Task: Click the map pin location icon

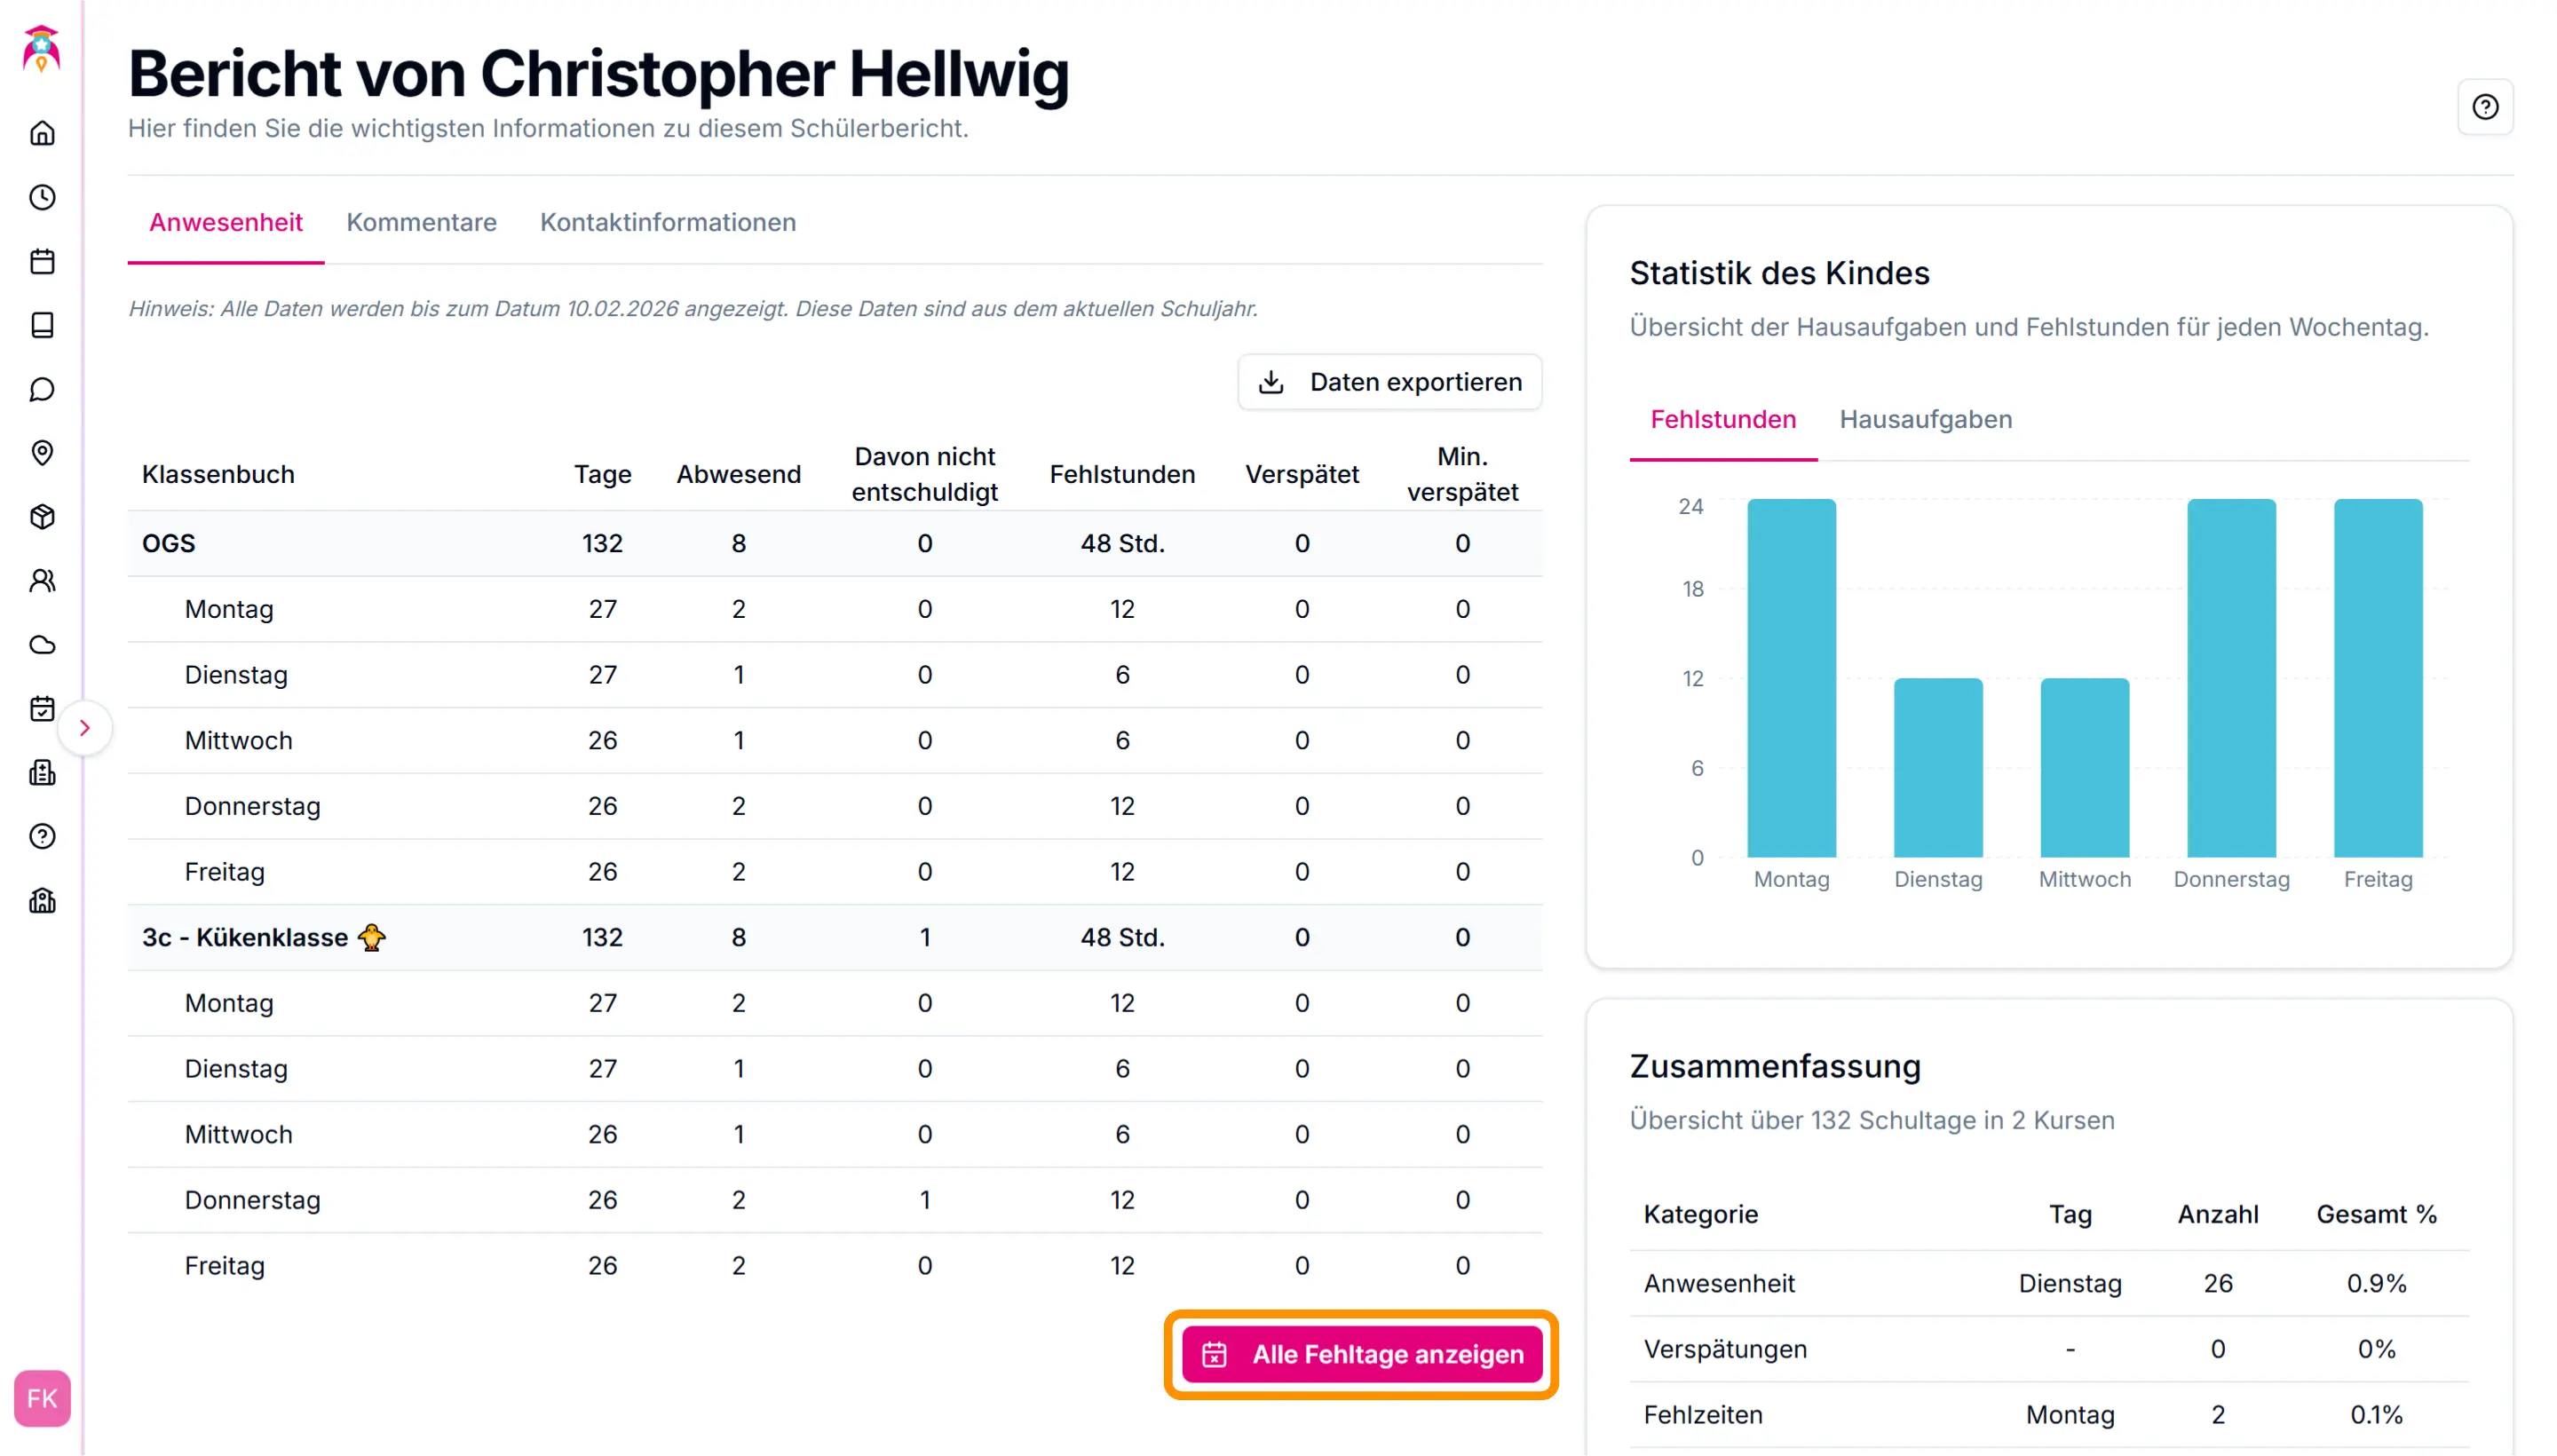Action: tap(42, 453)
